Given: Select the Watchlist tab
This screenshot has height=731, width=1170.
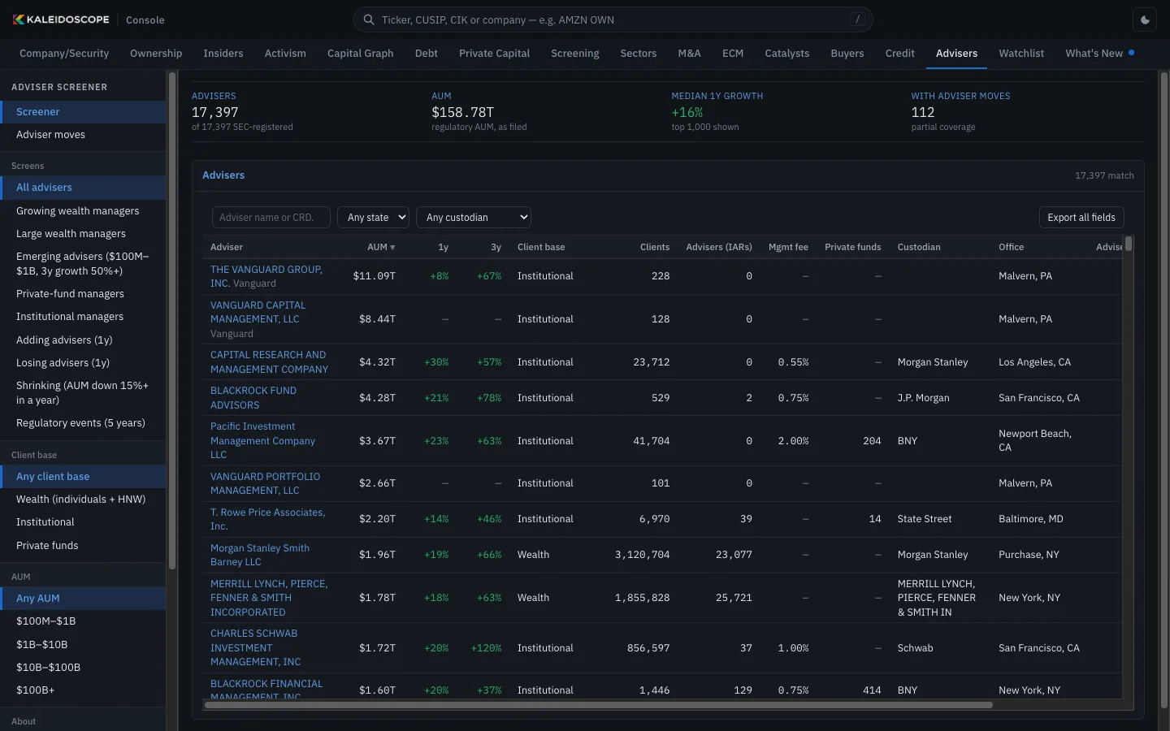Looking at the screenshot, I should (x=1021, y=54).
